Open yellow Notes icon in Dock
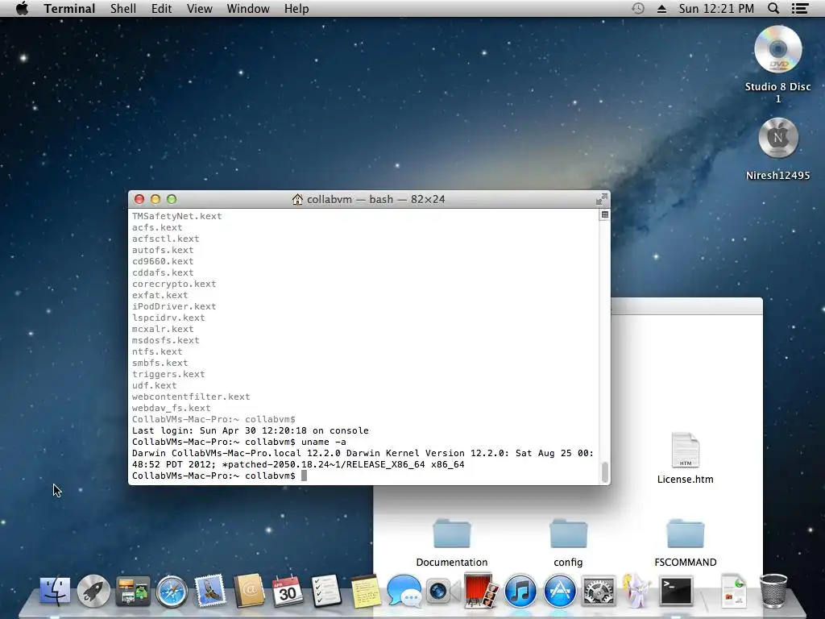This screenshot has width=825, height=619. point(365,591)
